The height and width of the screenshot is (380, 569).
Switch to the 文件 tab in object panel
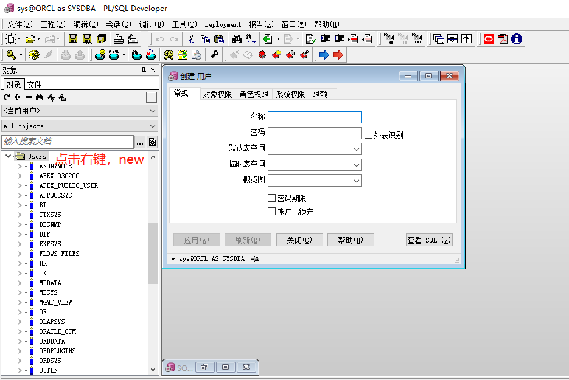point(35,85)
